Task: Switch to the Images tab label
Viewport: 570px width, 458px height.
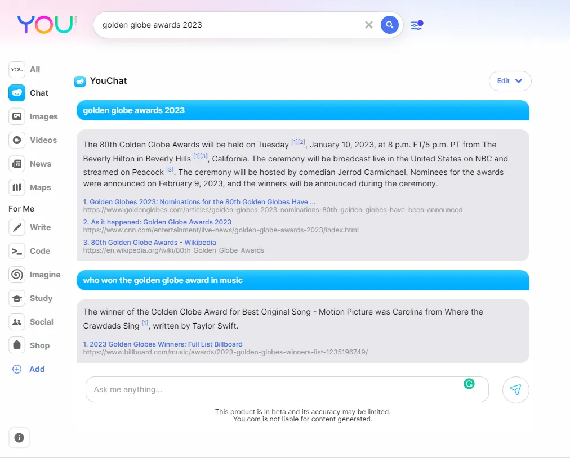Action: [x=43, y=116]
